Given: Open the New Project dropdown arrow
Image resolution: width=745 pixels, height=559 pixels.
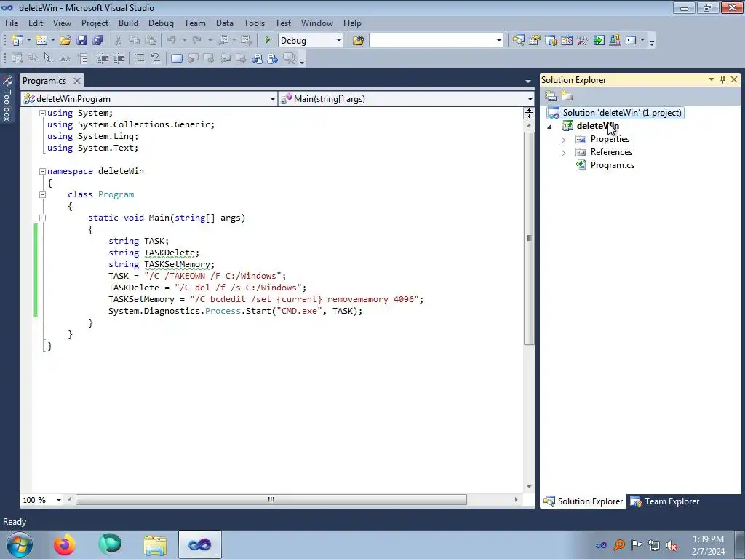Looking at the screenshot, I should [x=28, y=41].
